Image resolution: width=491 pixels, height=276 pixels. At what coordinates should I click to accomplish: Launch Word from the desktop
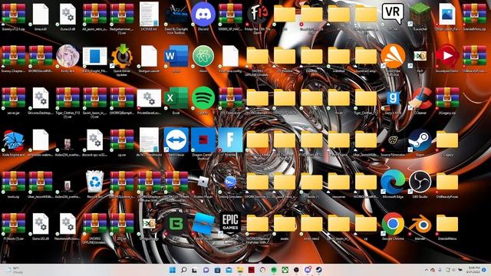pyautogui.click(x=176, y=57)
